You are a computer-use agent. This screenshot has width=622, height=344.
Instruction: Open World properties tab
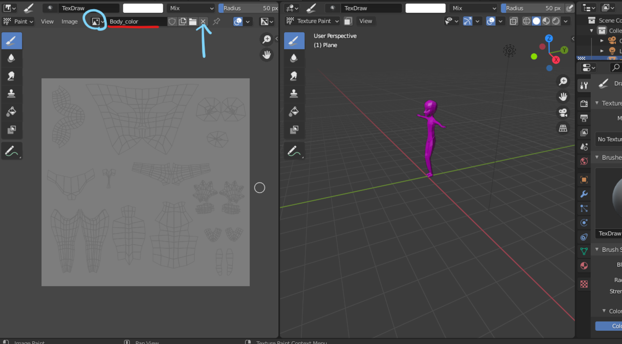point(584,161)
